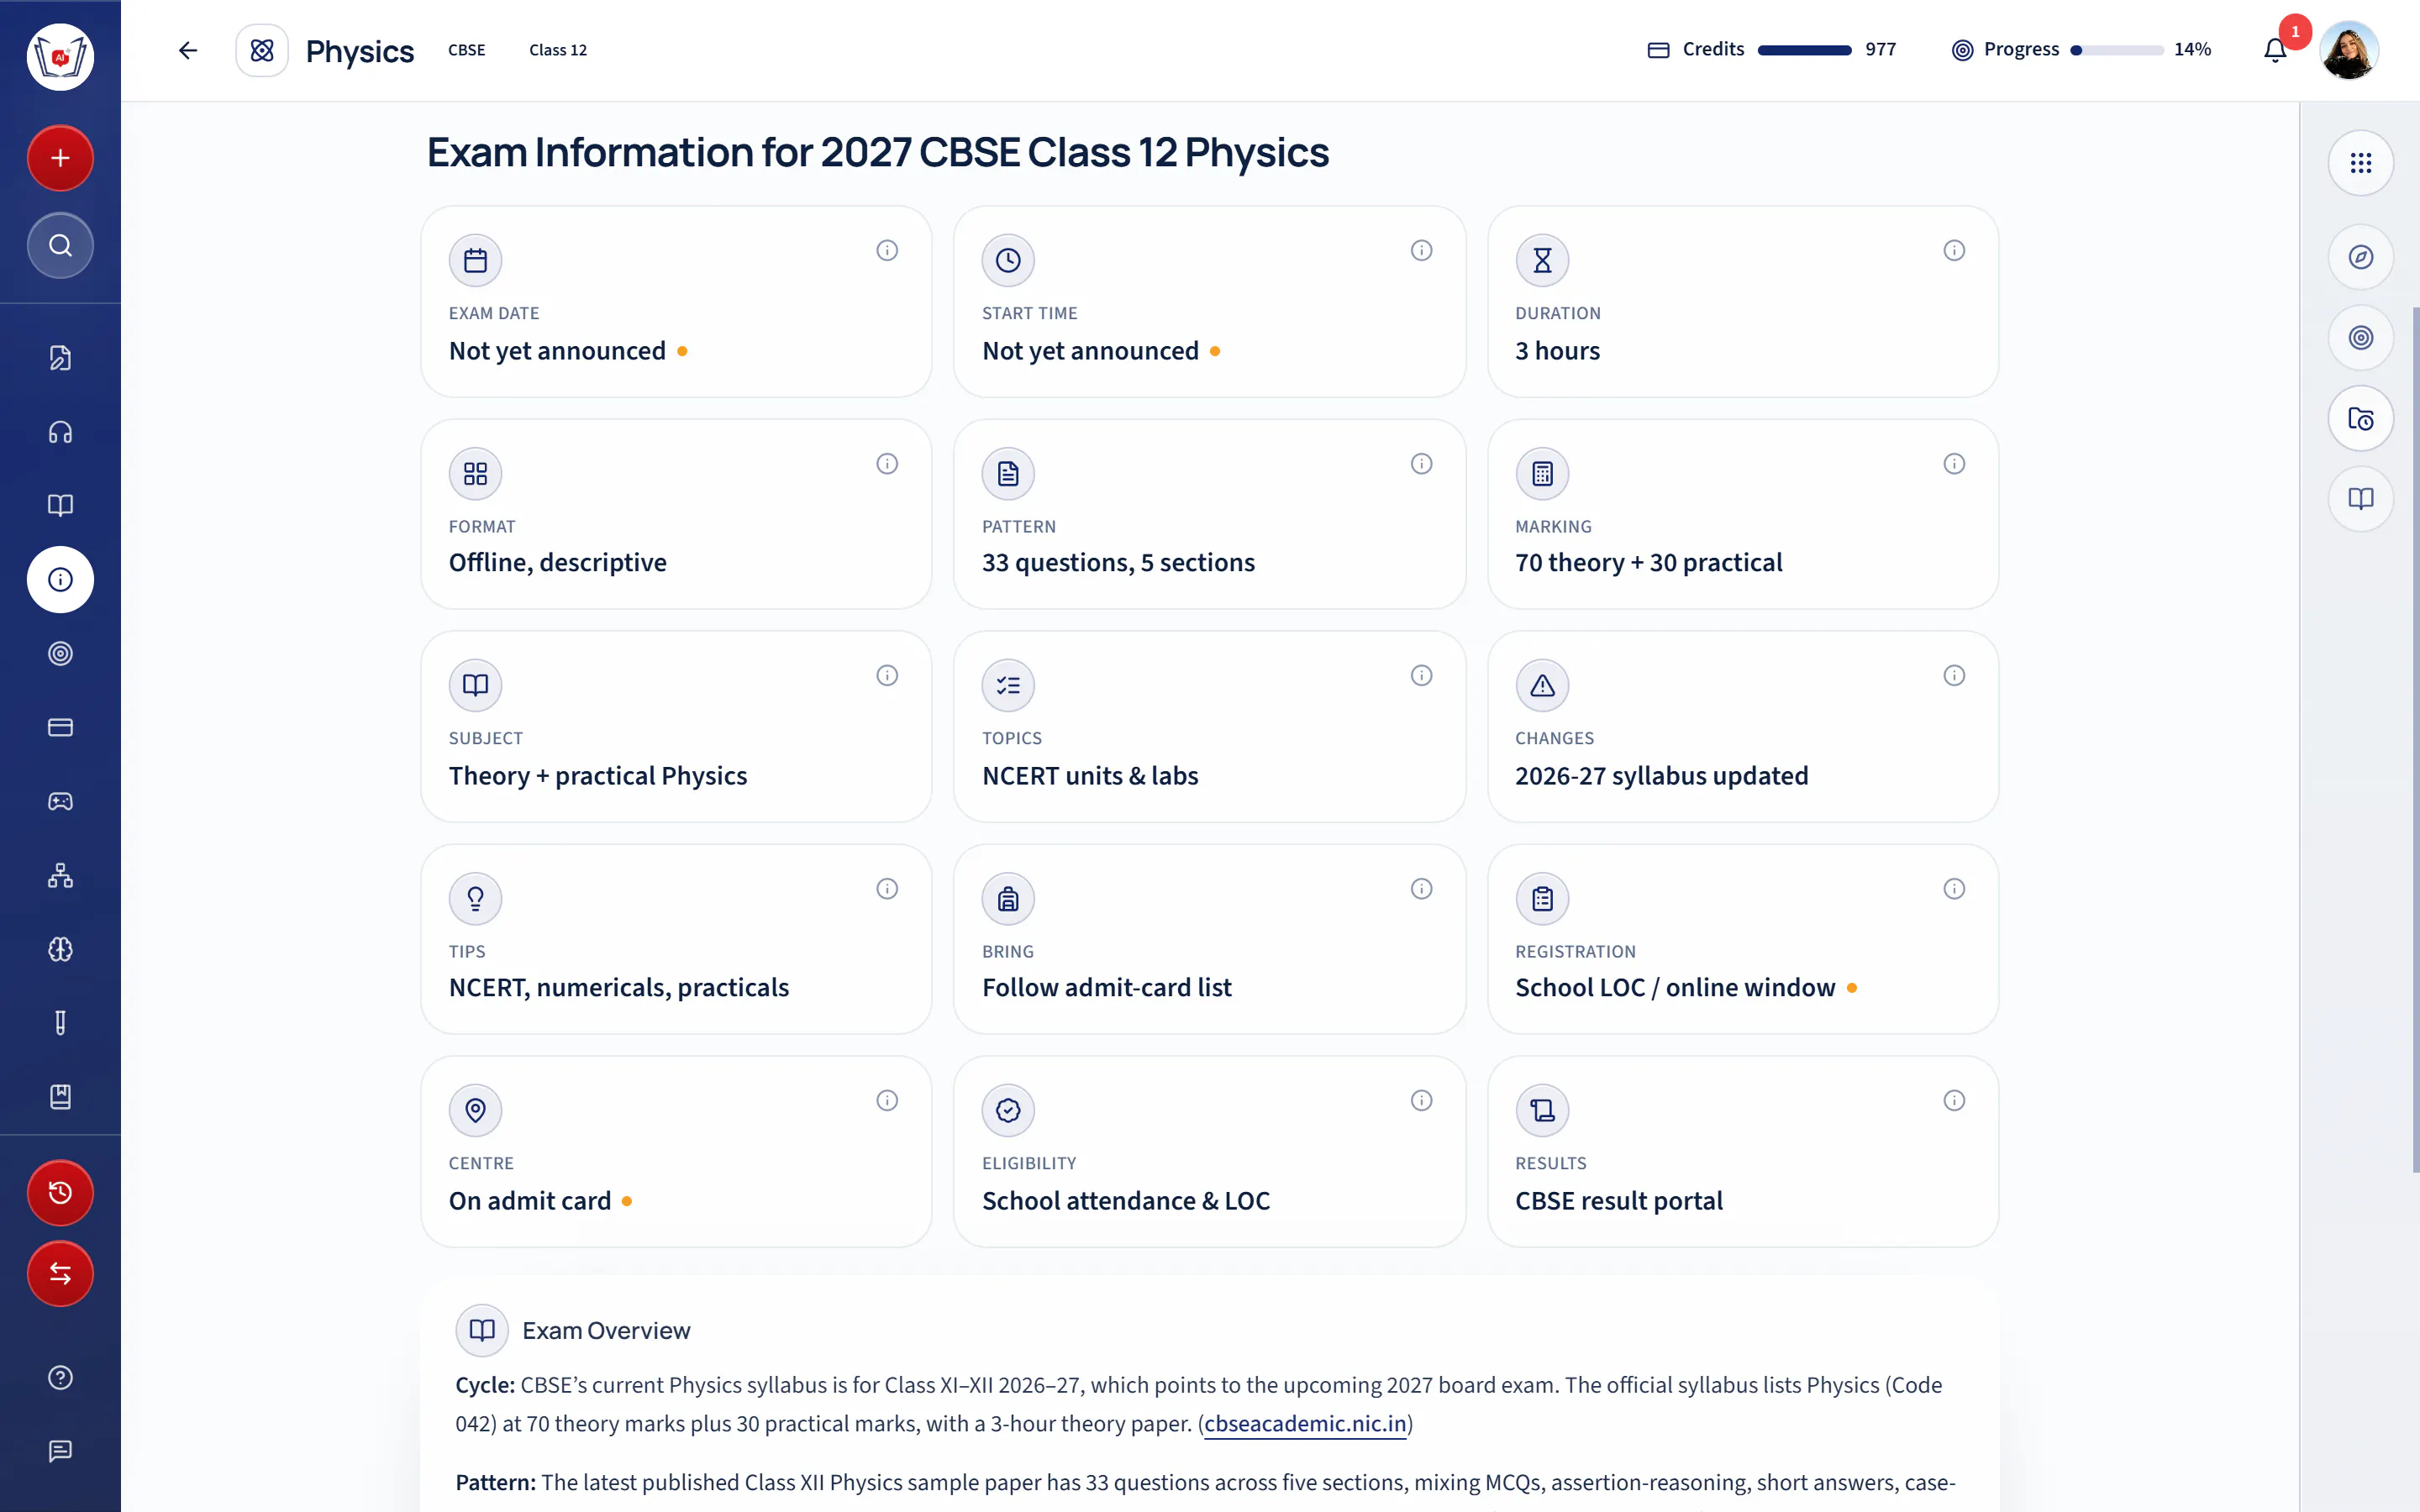Show info for the Duration card

(1954, 250)
